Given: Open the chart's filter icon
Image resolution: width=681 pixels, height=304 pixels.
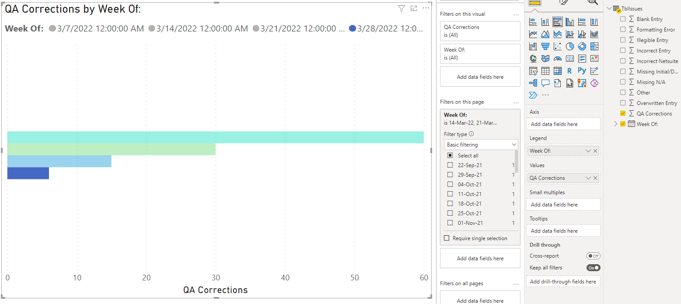Looking at the screenshot, I should tap(402, 8).
